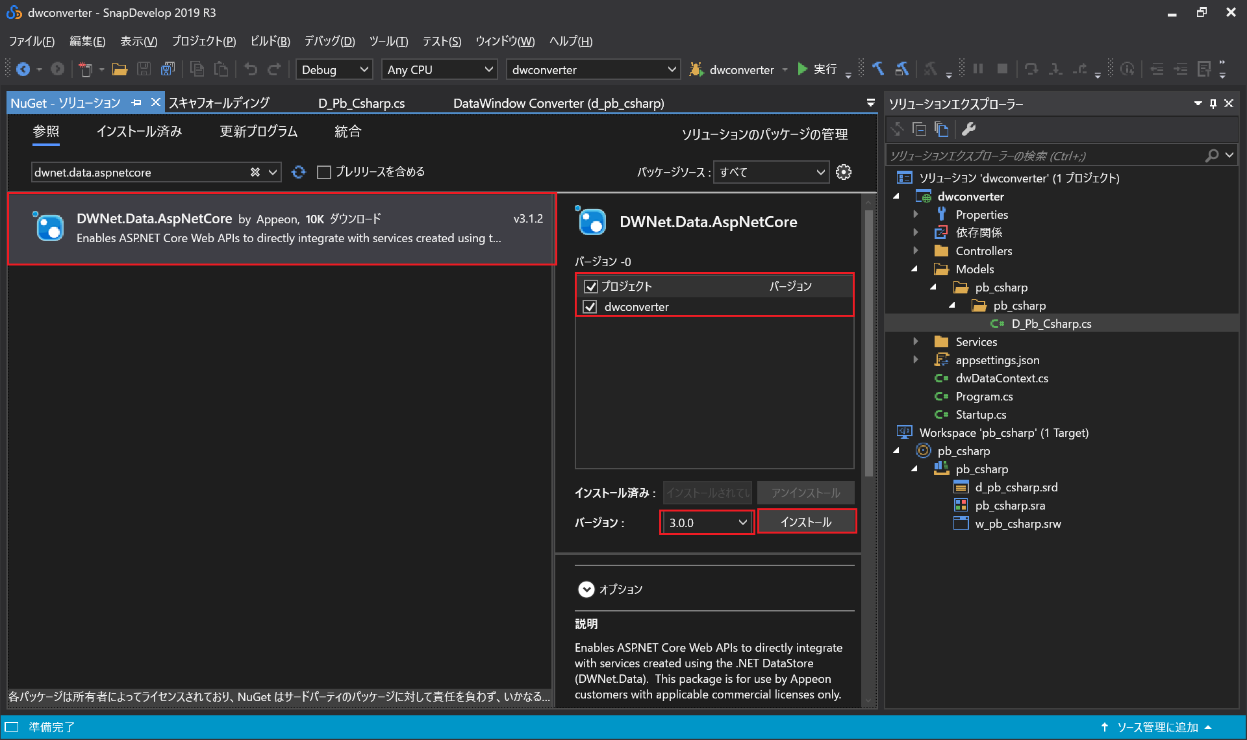Click the ソース管理に追加 link

(1157, 727)
